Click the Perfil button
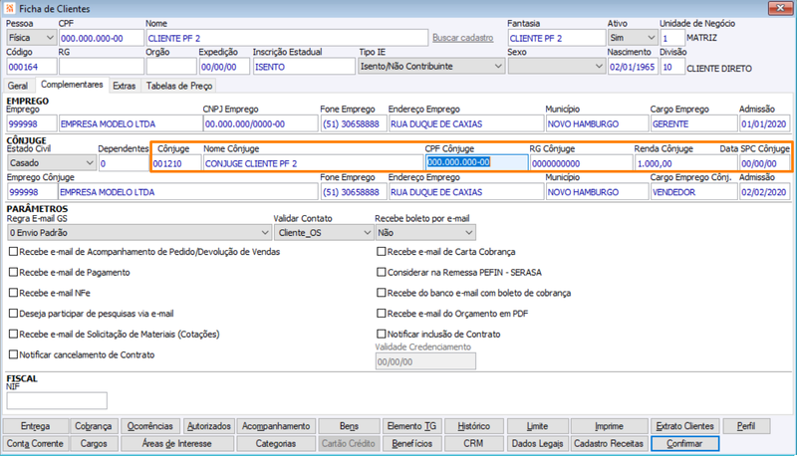Viewport: 797px width, 456px height. point(746,426)
